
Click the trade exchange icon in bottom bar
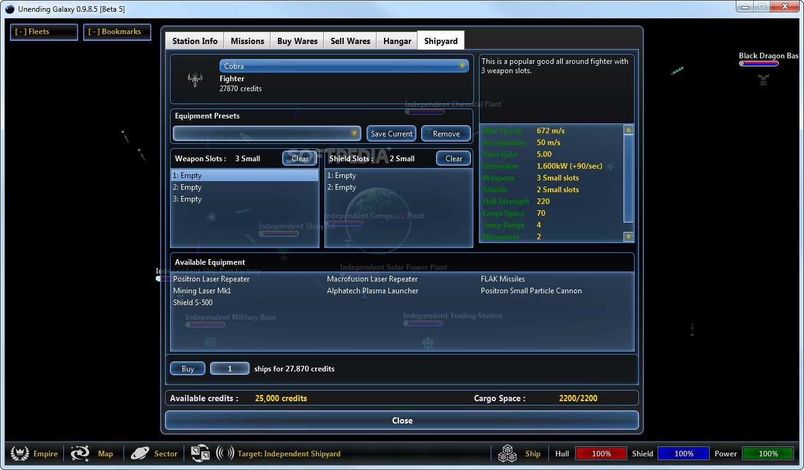click(200, 453)
